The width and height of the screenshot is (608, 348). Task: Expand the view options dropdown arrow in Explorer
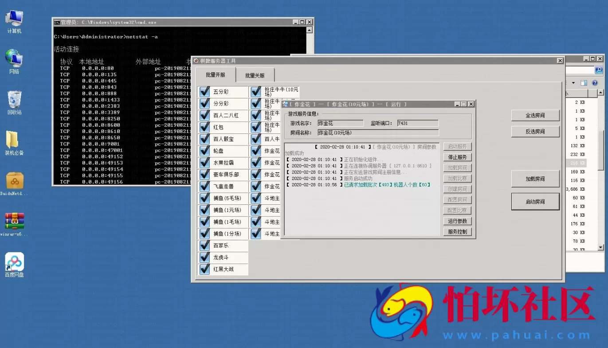click(x=573, y=83)
